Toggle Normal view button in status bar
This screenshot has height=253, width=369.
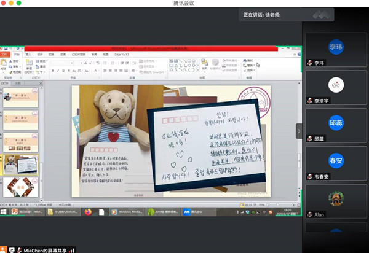[x=242, y=205]
